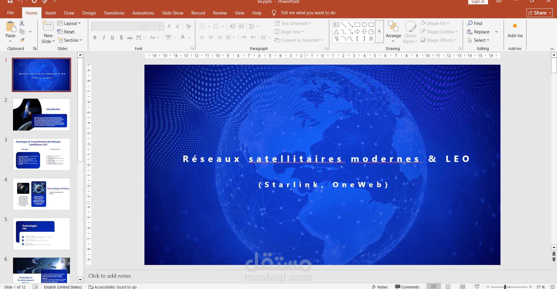The width and height of the screenshot is (557, 289).
Task: Justify the paragraph text
Action: pos(228,37)
